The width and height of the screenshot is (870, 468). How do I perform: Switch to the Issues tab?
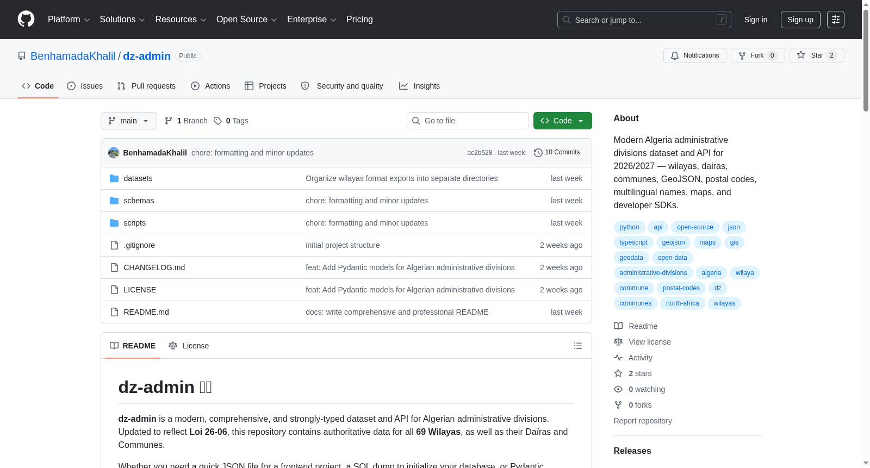pos(85,86)
